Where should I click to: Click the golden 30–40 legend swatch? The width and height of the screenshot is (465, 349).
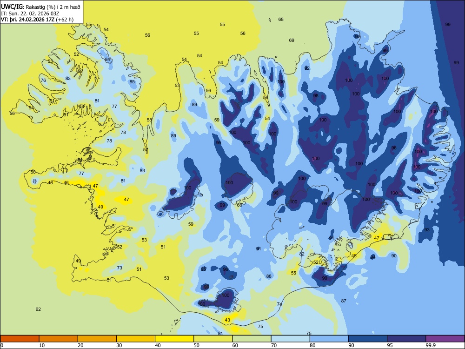tap(136, 339)
